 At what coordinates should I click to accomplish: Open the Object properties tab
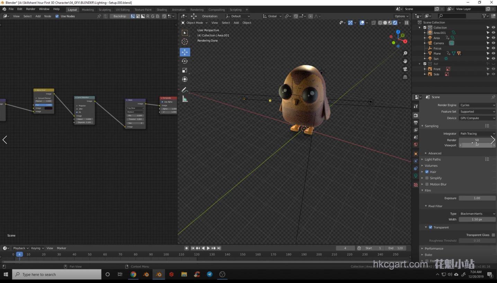coord(416,154)
